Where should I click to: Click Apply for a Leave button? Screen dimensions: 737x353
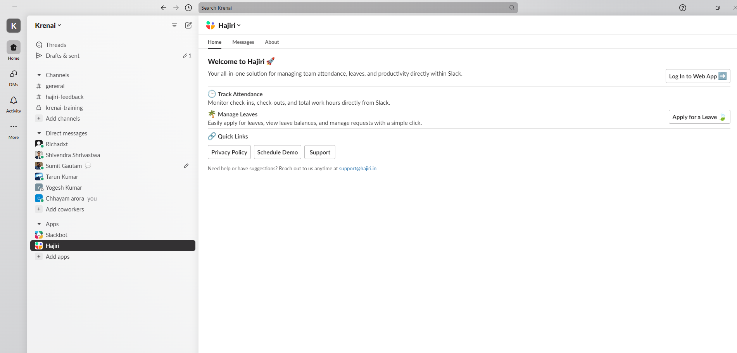point(699,117)
